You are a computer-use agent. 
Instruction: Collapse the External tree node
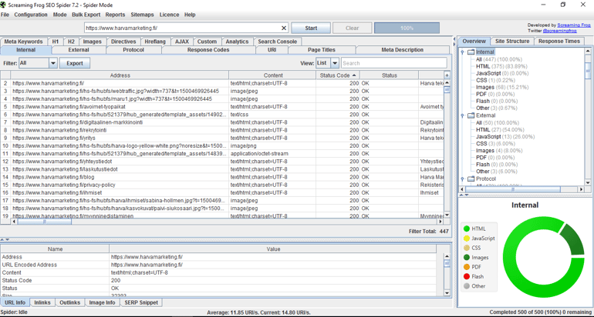463,115
